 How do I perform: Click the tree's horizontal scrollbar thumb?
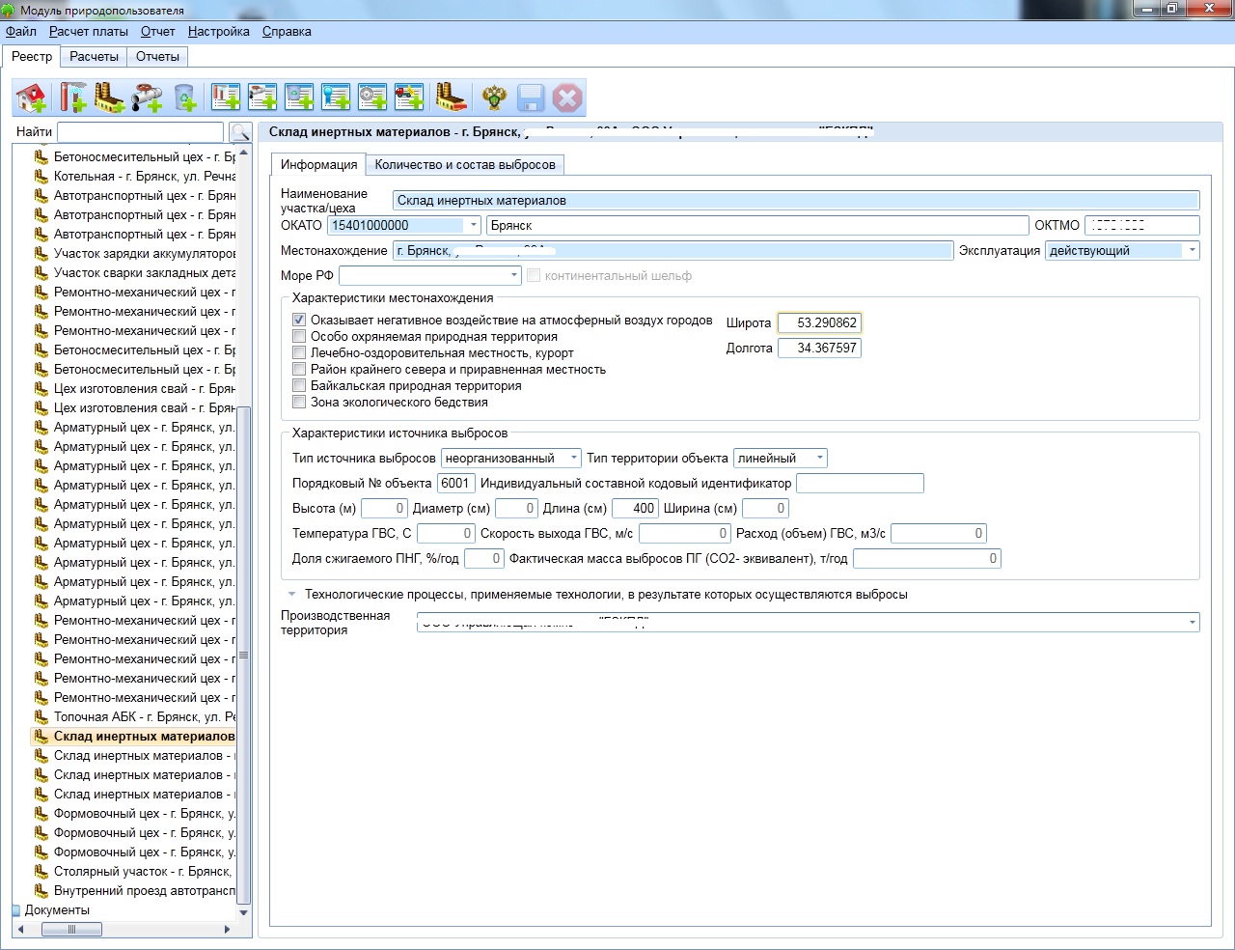(x=72, y=930)
